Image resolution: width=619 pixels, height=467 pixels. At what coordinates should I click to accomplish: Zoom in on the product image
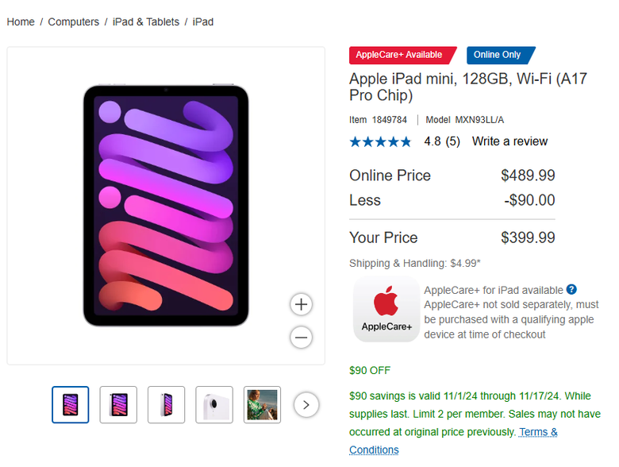point(302,304)
